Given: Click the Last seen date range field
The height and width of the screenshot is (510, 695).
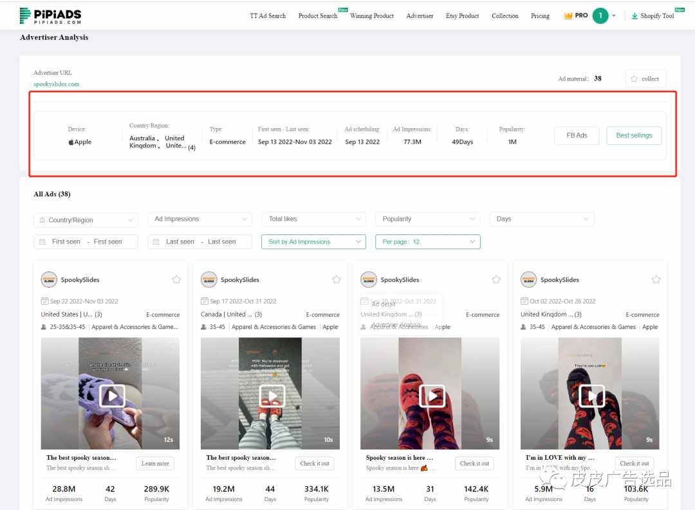Looking at the screenshot, I should (199, 241).
